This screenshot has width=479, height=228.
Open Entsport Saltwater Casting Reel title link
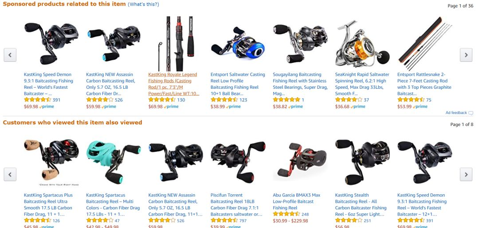click(238, 84)
